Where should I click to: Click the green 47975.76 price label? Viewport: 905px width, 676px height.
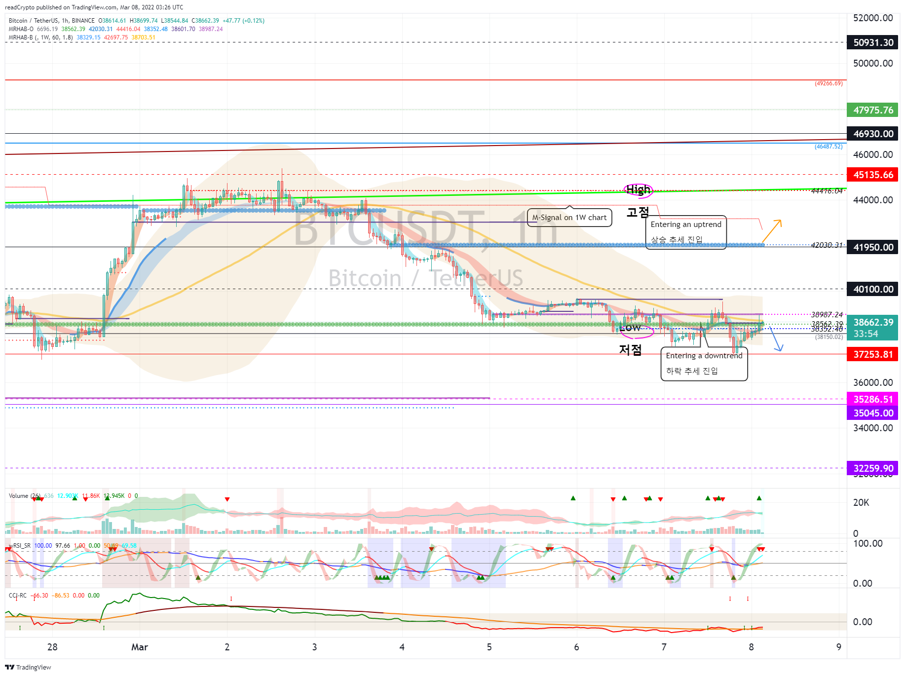click(x=872, y=110)
